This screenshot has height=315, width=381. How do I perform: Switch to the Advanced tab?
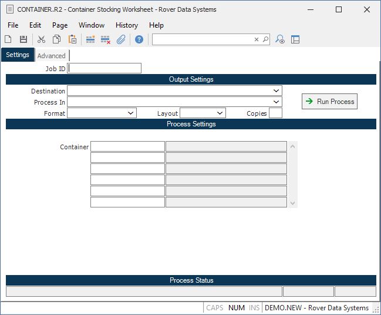point(52,56)
